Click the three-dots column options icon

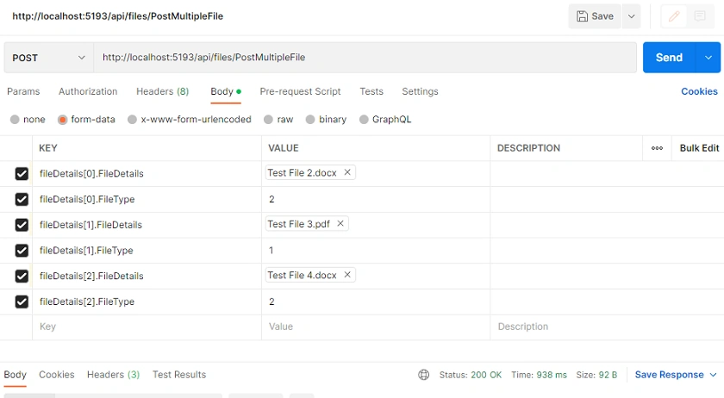(657, 148)
